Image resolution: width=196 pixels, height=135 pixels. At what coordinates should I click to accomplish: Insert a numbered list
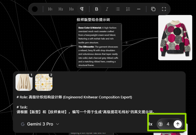[128, 9]
